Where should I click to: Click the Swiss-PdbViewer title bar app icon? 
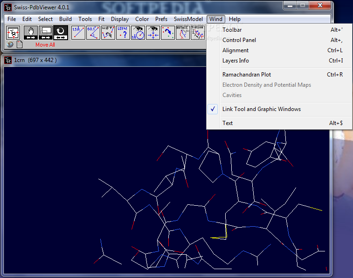[8, 7]
